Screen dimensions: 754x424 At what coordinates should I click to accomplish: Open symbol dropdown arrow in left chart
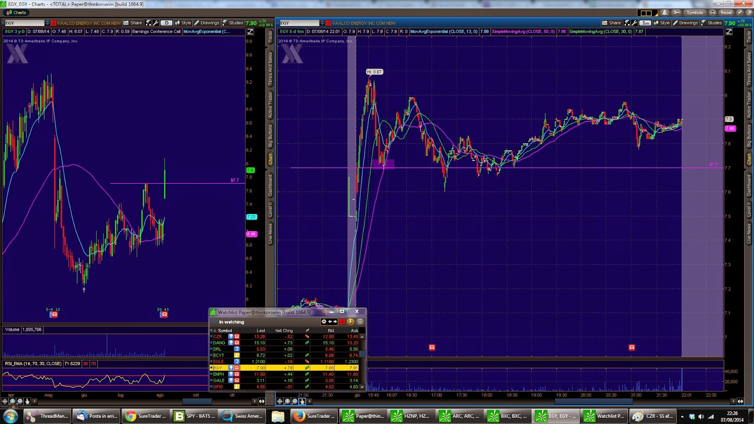(x=47, y=23)
